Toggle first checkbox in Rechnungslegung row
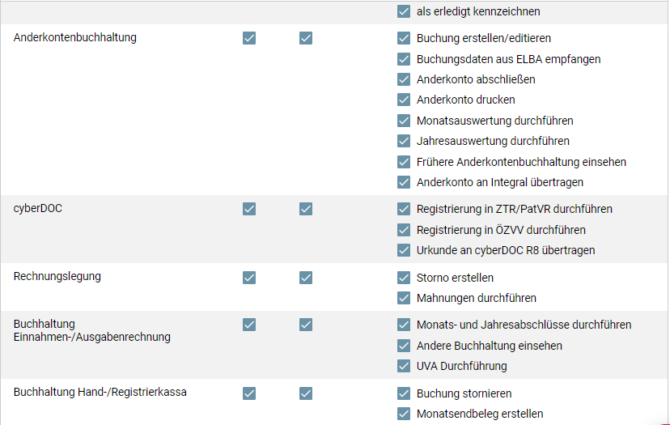This screenshot has width=670, height=425. (x=249, y=278)
